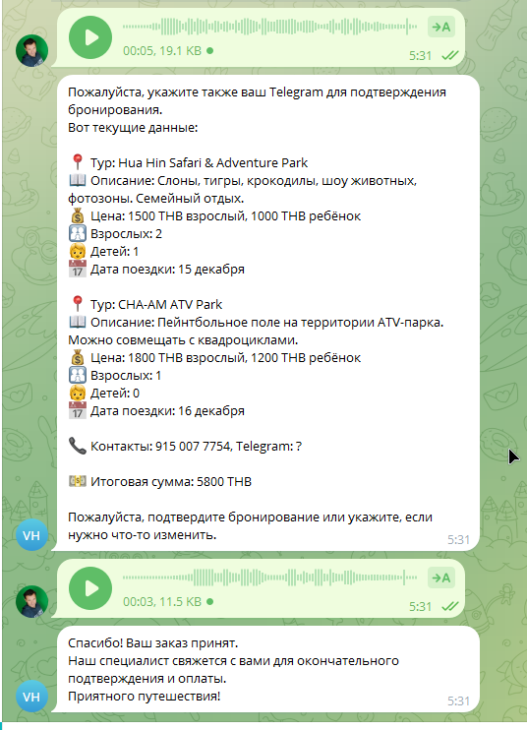Click the text 'фотозоны. Семейный отдых.'
The image size is (527, 730).
(x=155, y=199)
